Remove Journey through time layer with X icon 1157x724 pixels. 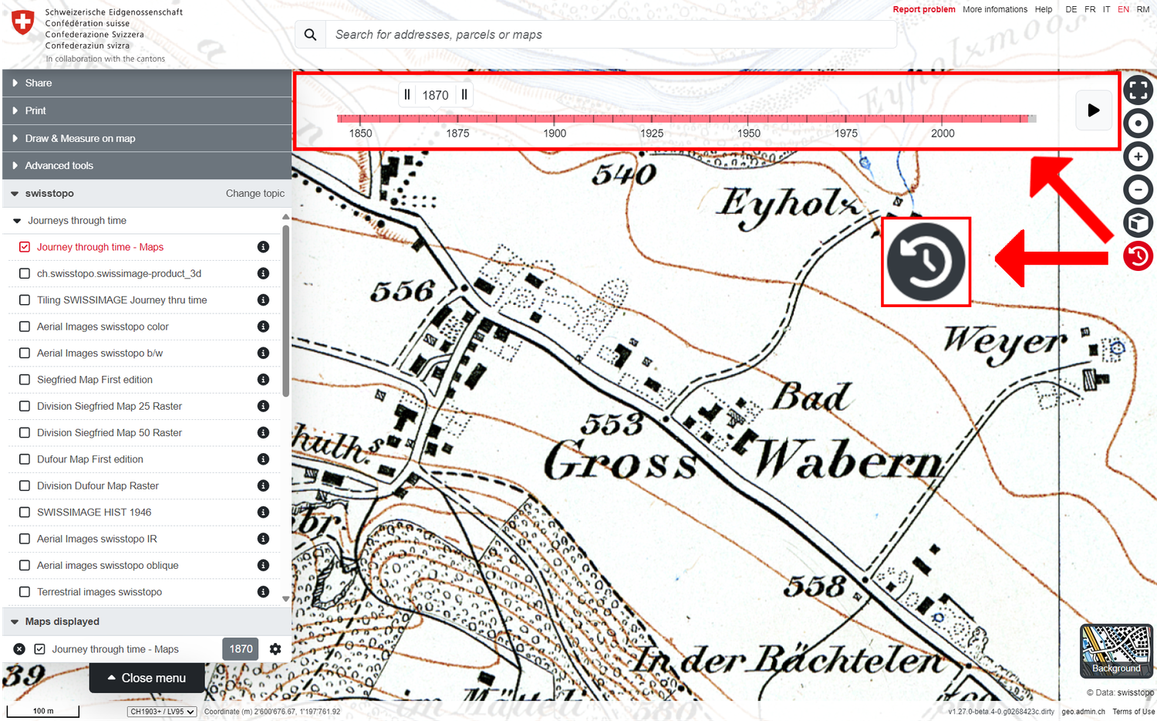19,649
